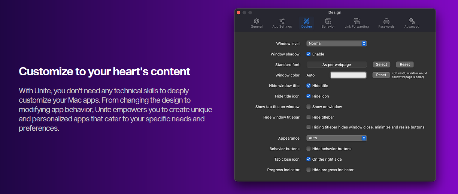Screen dimensions: 458x194
Task: Toggle the Window shadow Enable checkbox
Action: (x=309, y=54)
